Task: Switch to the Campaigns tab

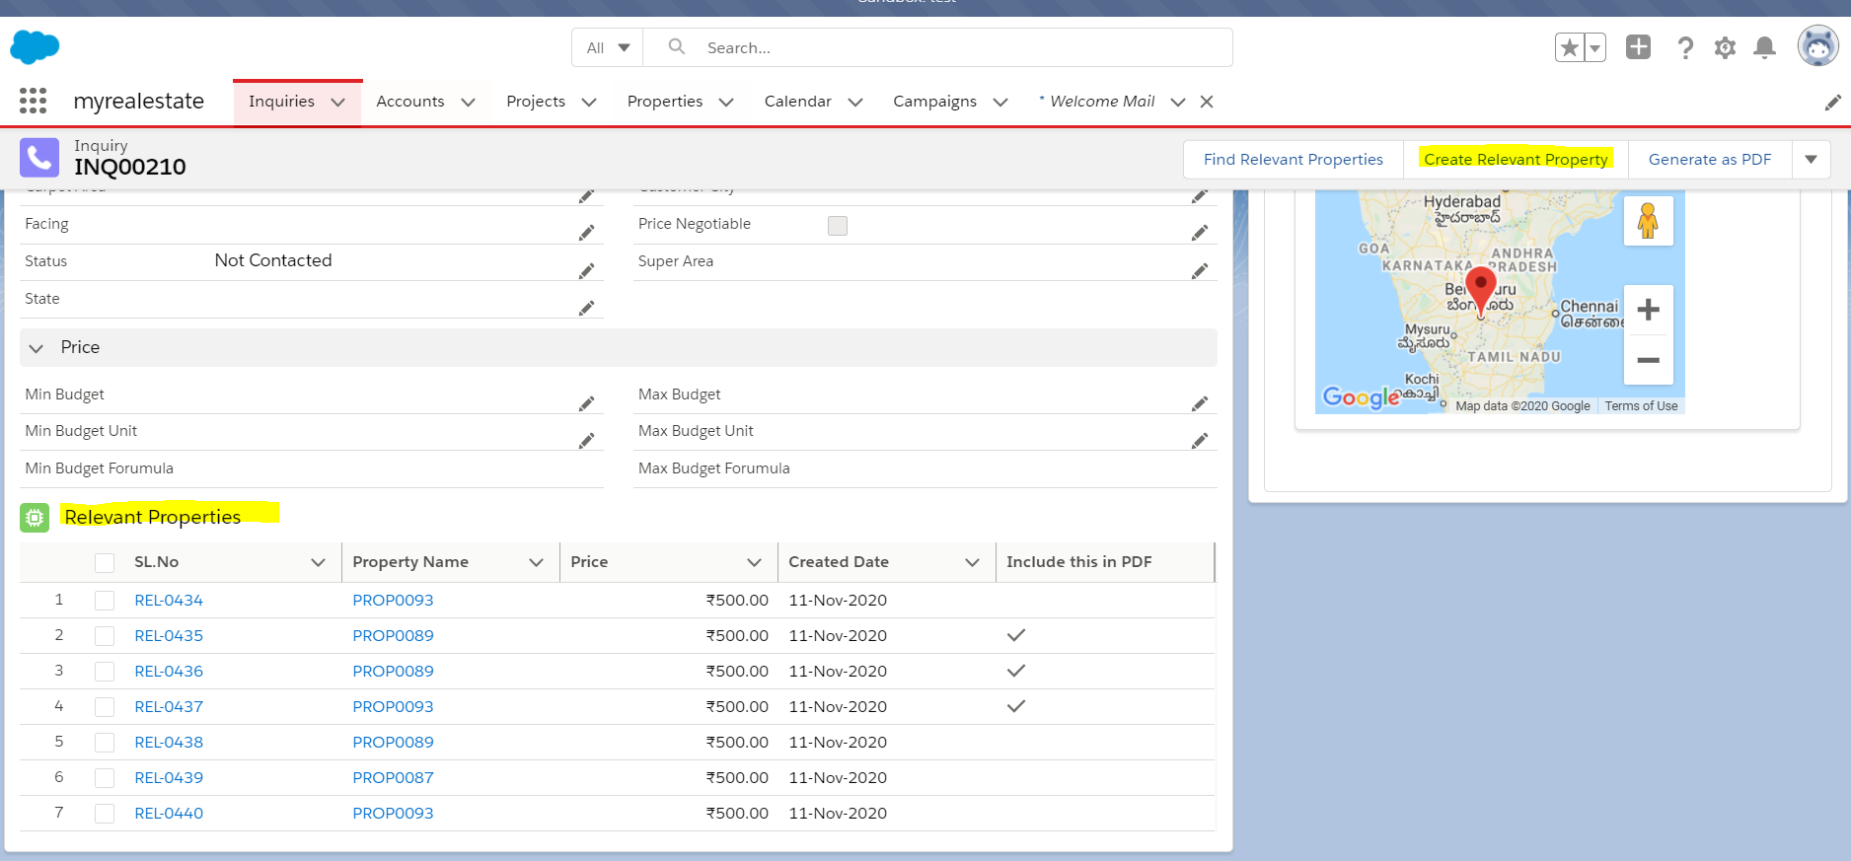Action: pos(934,102)
